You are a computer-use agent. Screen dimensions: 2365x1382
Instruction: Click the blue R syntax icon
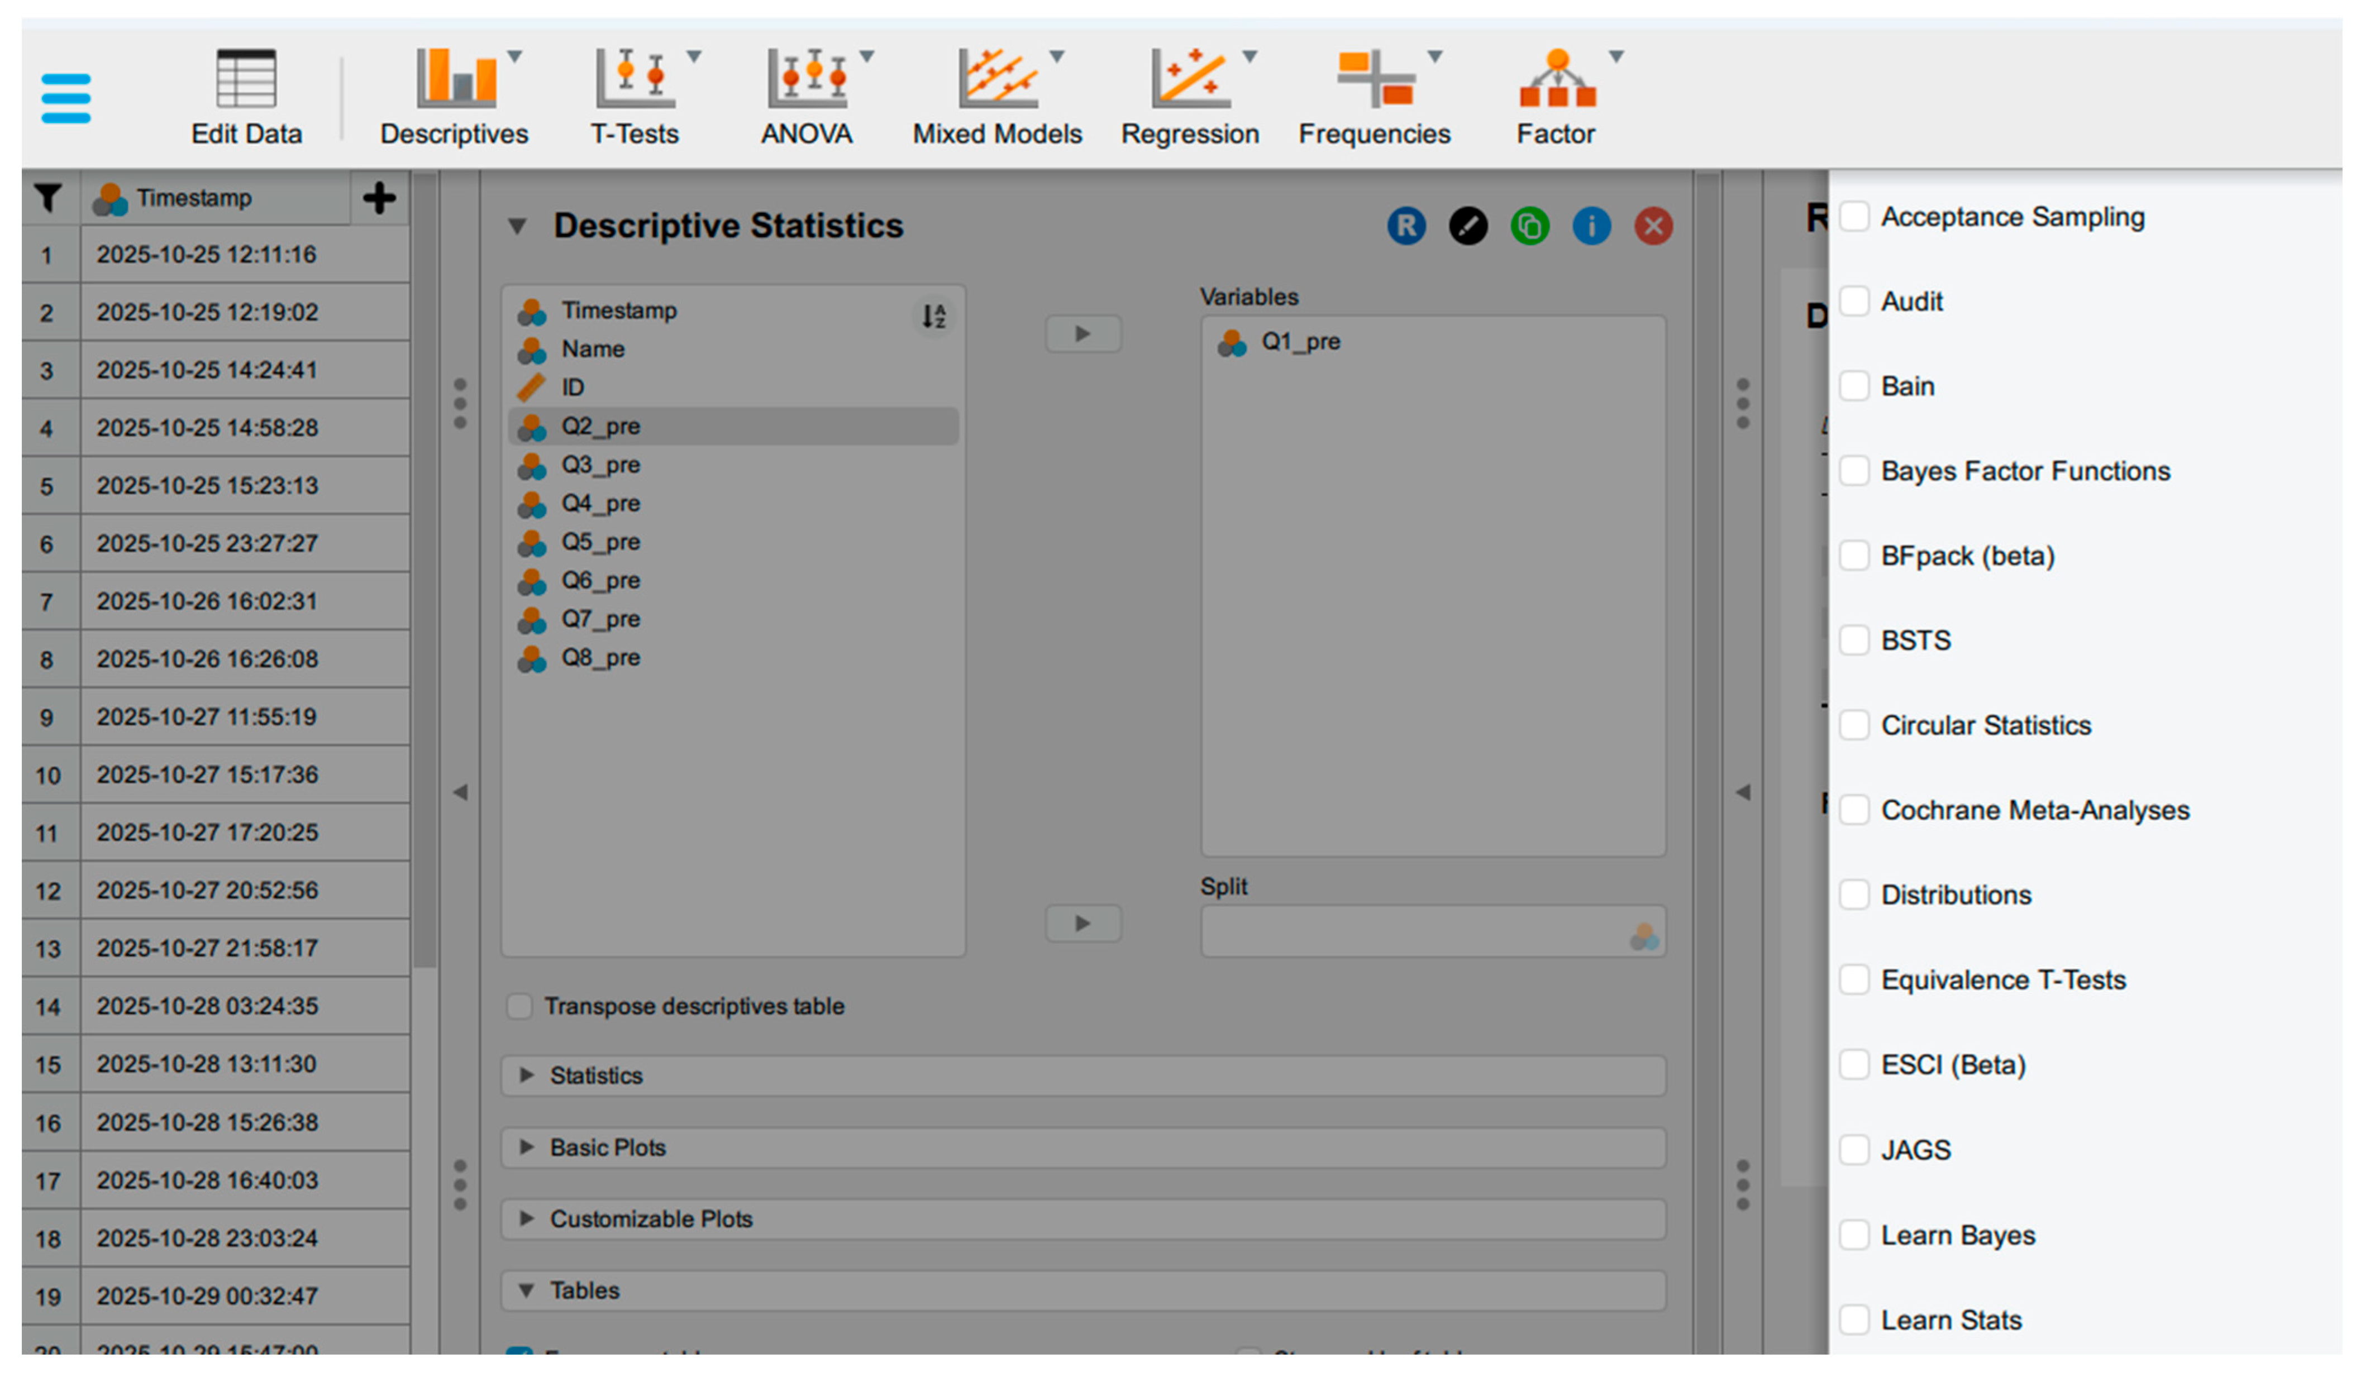(x=1406, y=226)
